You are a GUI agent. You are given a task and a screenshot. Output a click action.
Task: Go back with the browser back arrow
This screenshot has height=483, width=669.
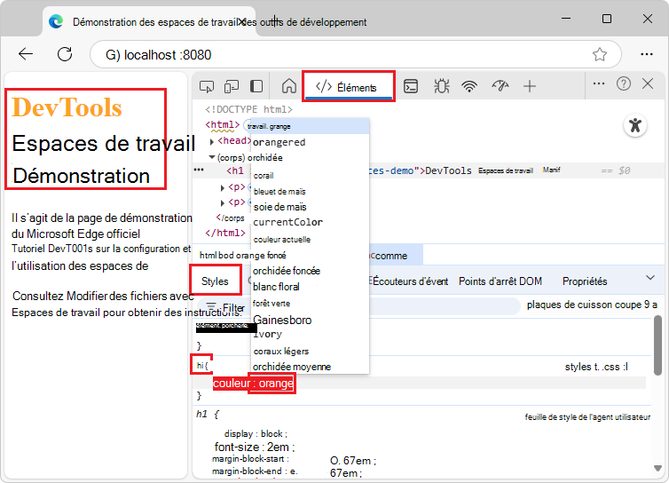(26, 54)
